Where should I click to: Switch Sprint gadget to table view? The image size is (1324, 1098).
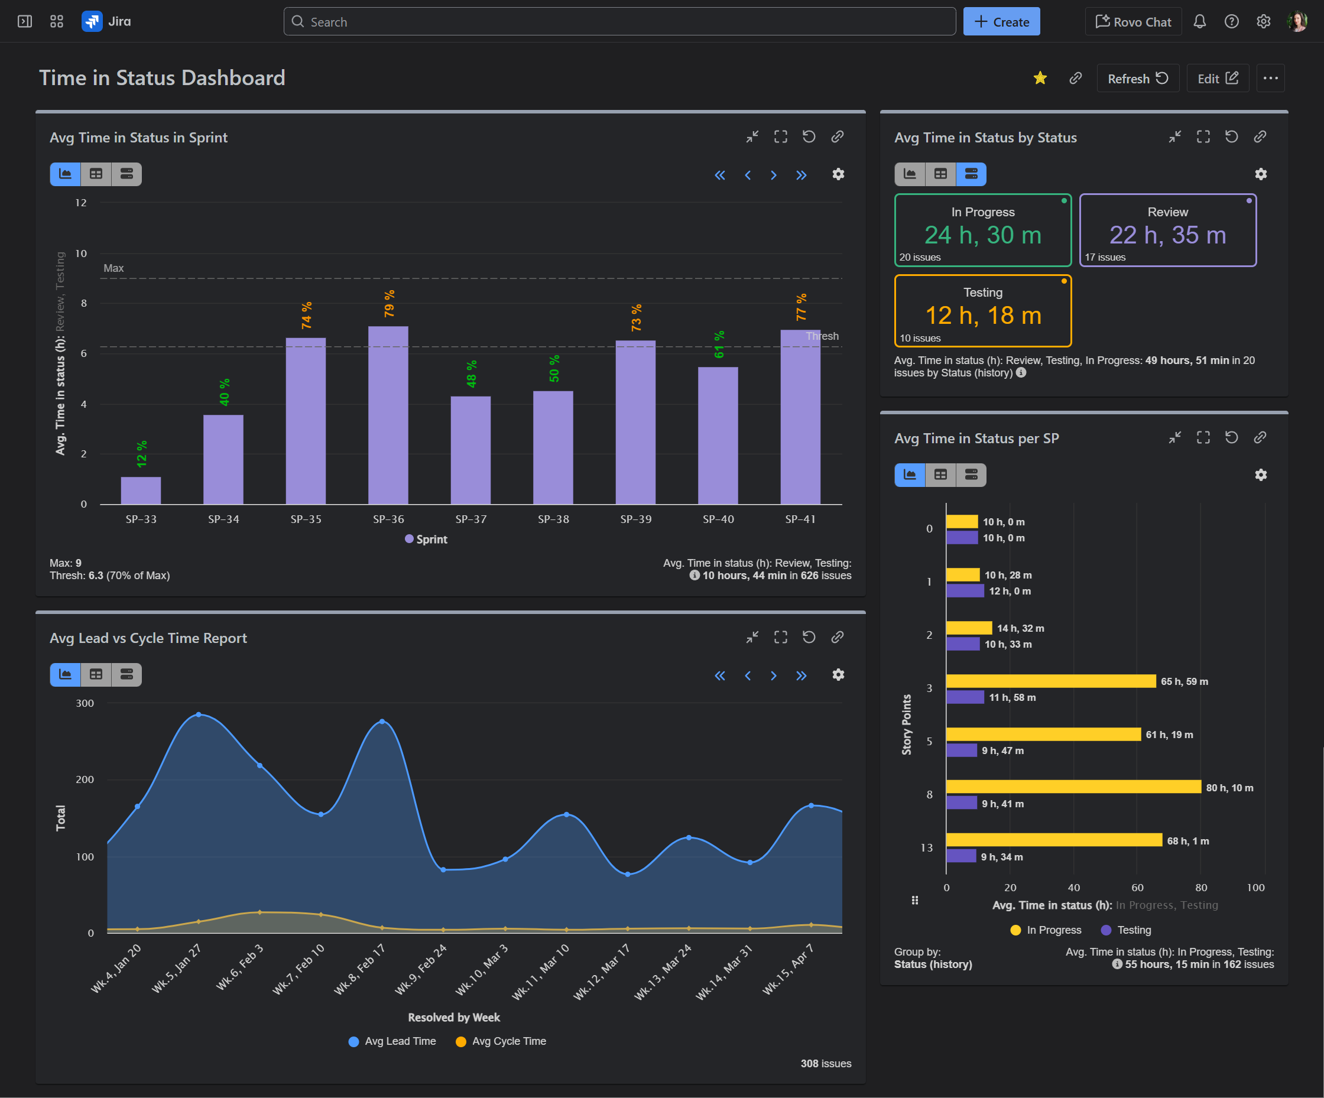coord(96,174)
